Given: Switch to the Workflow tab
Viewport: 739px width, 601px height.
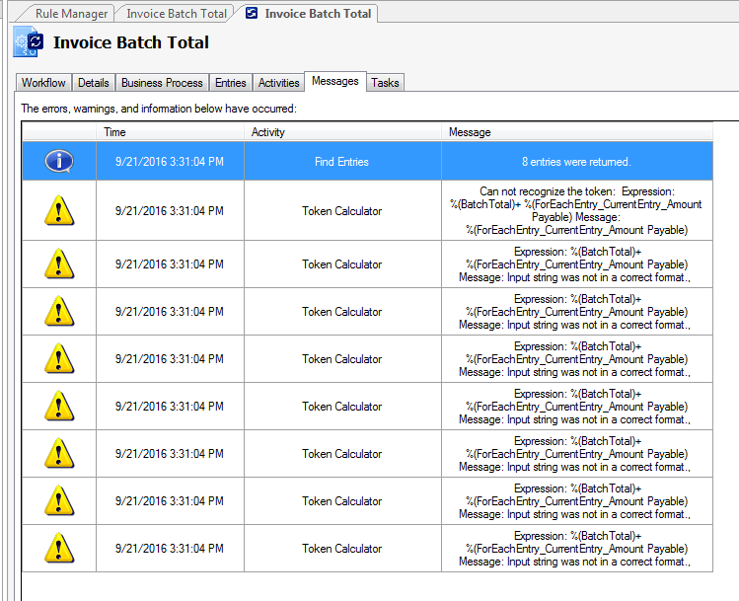Looking at the screenshot, I should click(43, 83).
